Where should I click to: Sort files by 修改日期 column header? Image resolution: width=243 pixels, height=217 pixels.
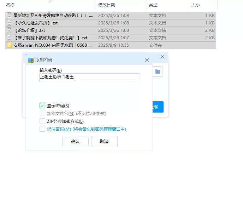coord(107,5)
